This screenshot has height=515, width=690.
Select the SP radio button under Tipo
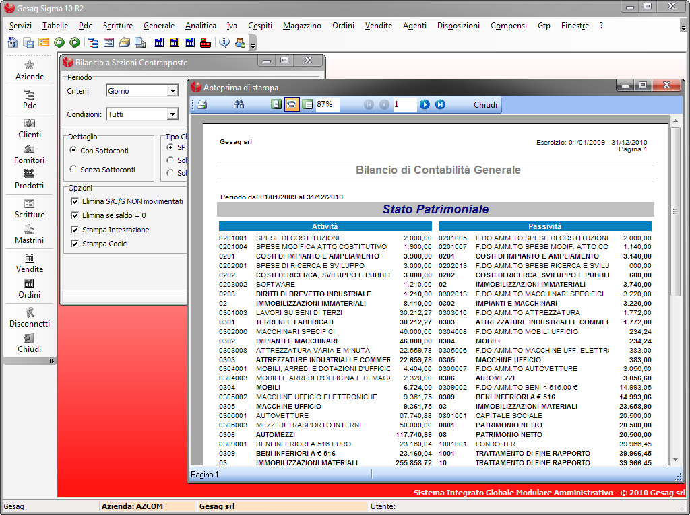click(x=170, y=147)
